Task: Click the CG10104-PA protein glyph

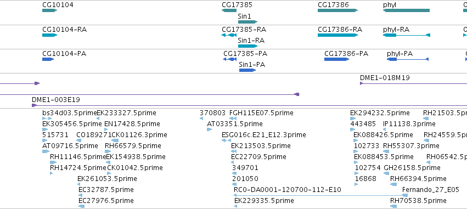Action: pos(48,59)
